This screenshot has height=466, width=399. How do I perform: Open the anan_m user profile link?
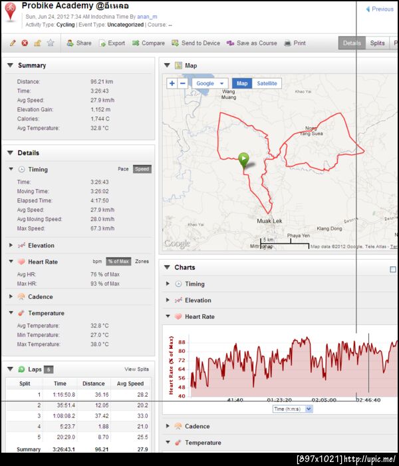(x=147, y=17)
